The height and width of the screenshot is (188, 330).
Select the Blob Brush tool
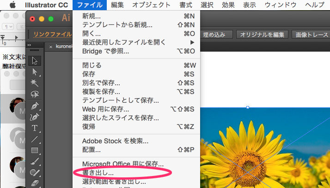pyautogui.click(x=35, y=172)
